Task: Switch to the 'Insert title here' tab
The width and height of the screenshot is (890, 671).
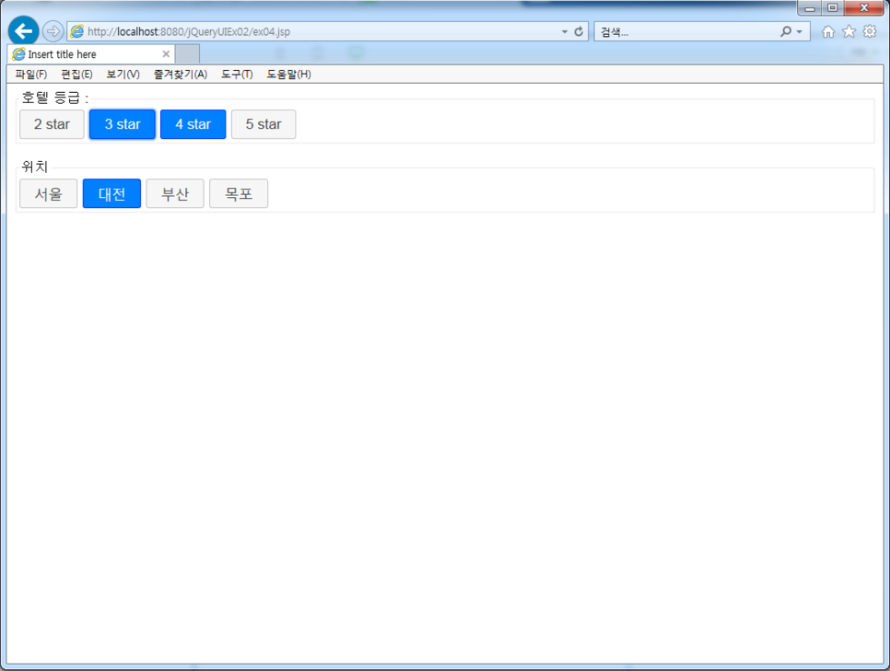Action: (x=91, y=54)
